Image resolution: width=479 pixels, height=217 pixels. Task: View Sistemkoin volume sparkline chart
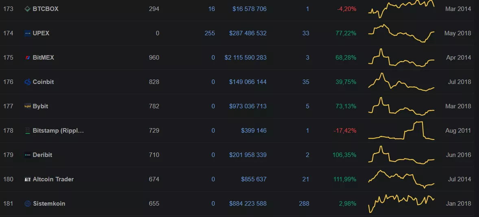[401, 204]
